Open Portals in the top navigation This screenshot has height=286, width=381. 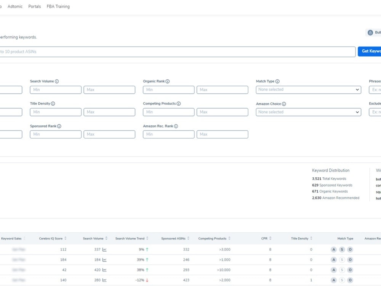tap(35, 6)
